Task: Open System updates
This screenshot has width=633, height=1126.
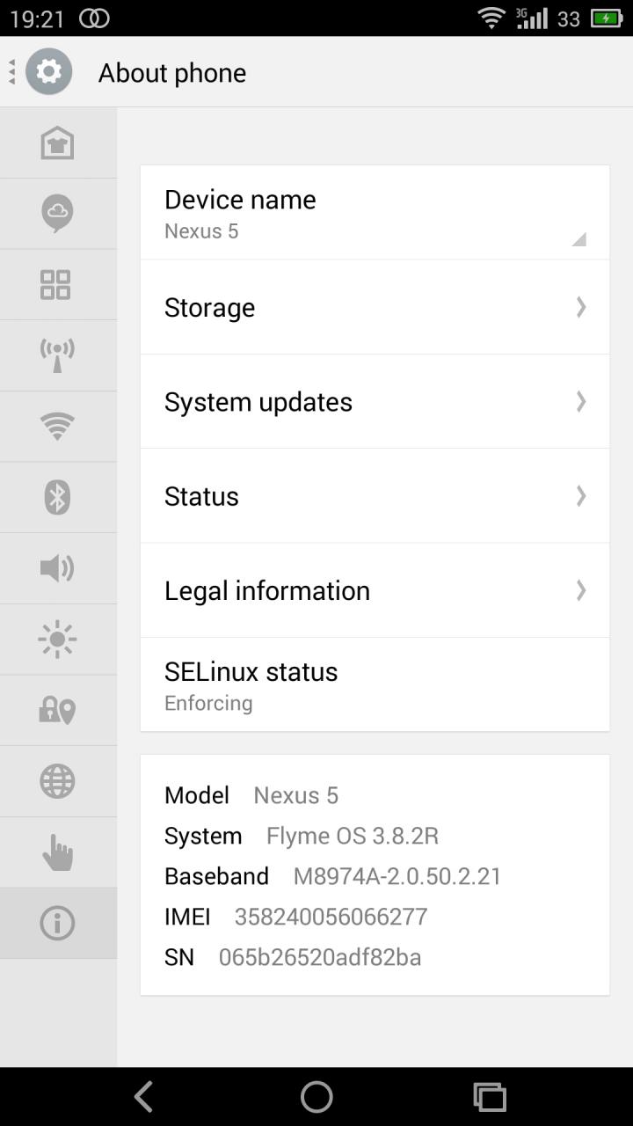Action: [375, 402]
